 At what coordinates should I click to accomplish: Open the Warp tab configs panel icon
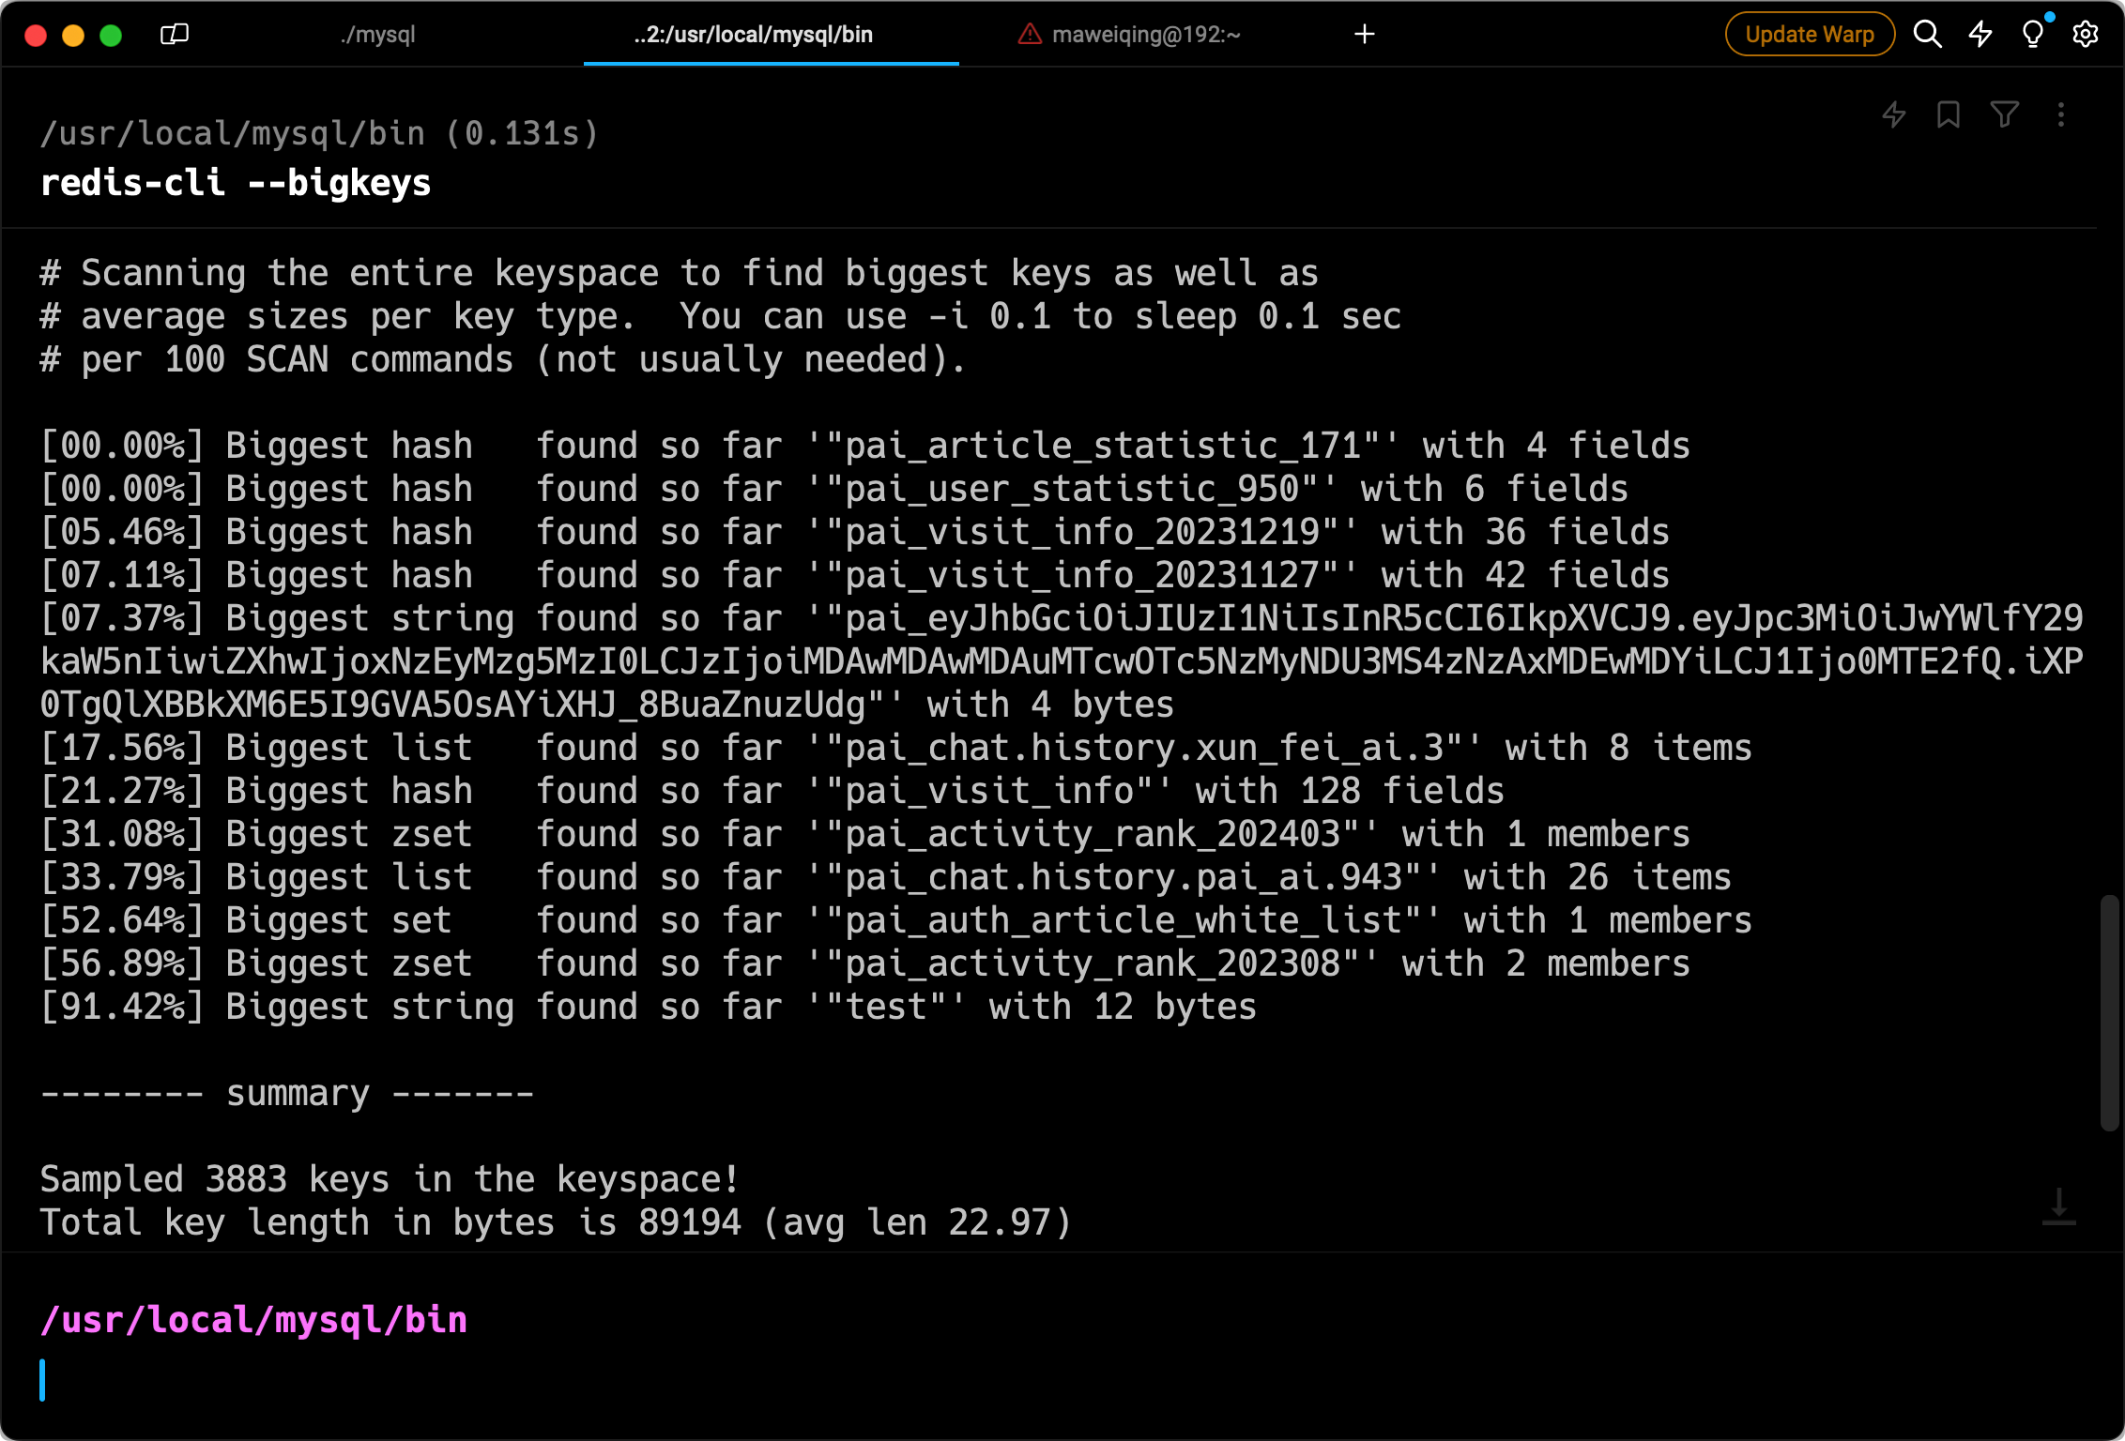click(175, 35)
